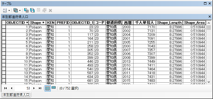
Task: Select row 5 using its row selector
Action: click(x=4, y=42)
